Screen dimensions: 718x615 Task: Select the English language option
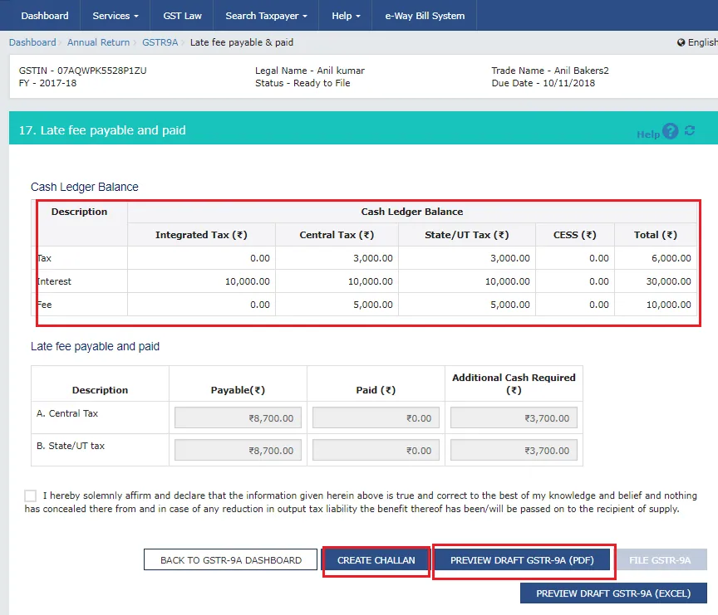(x=702, y=42)
